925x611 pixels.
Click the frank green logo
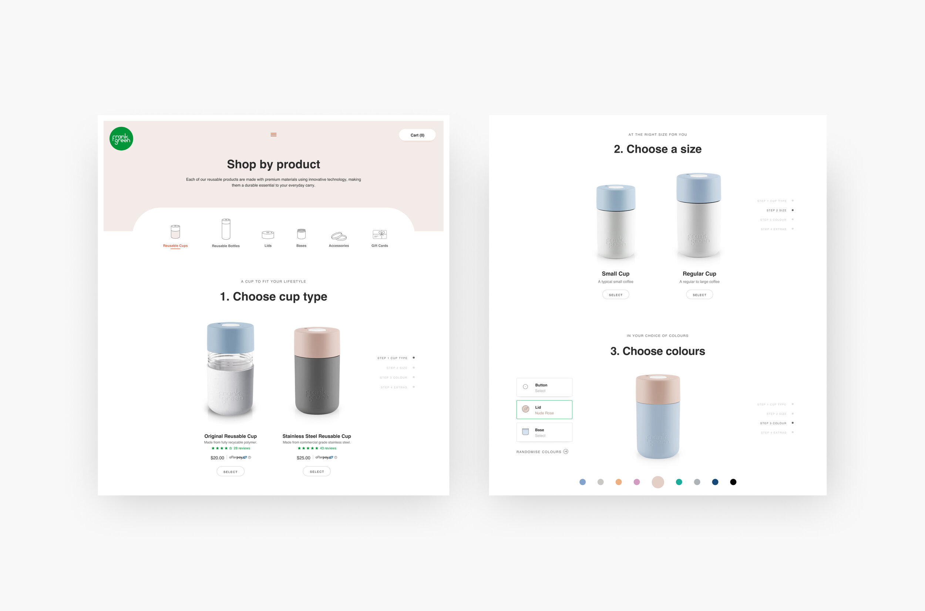click(121, 139)
